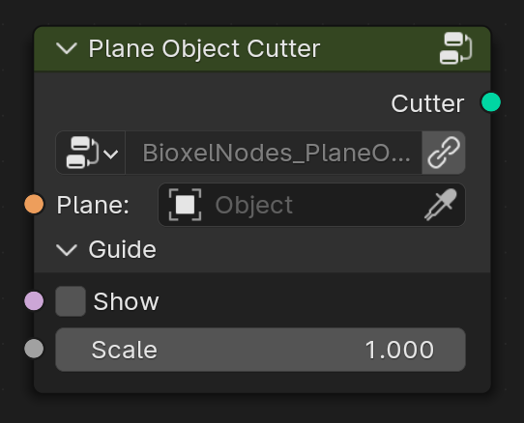
Task: Pick object with the eyedropper icon
Action: [x=441, y=205]
